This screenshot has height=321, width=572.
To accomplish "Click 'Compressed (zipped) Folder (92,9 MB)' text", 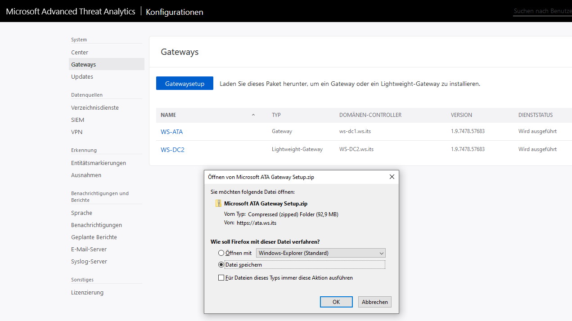I will pyautogui.click(x=293, y=214).
